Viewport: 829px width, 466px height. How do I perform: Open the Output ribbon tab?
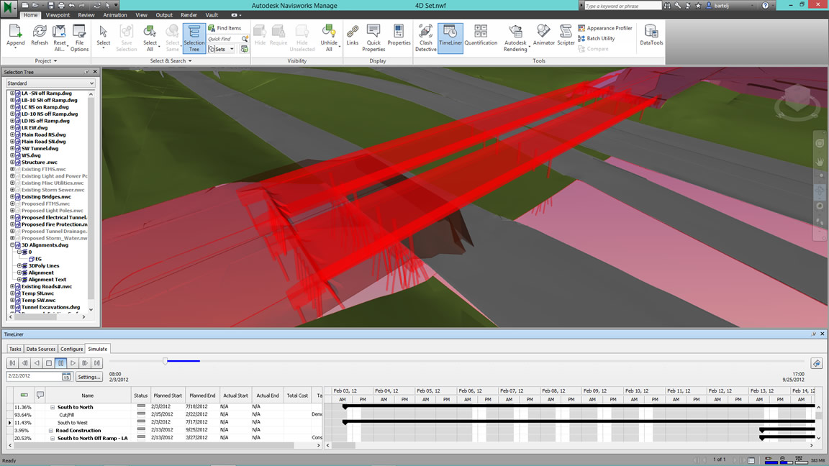click(x=164, y=15)
